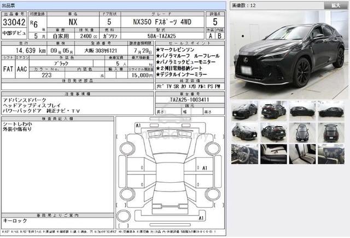Click chassis number TAZA25-1003411
This screenshot has height=238, width=350.
coord(190,100)
